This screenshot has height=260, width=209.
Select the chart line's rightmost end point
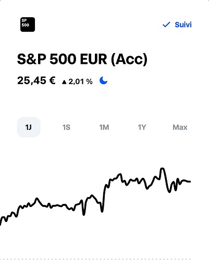[x=190, y=181]
